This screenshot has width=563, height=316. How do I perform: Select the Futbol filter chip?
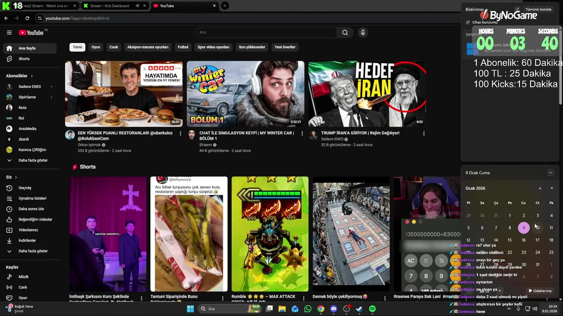click(x=183, y=47)
